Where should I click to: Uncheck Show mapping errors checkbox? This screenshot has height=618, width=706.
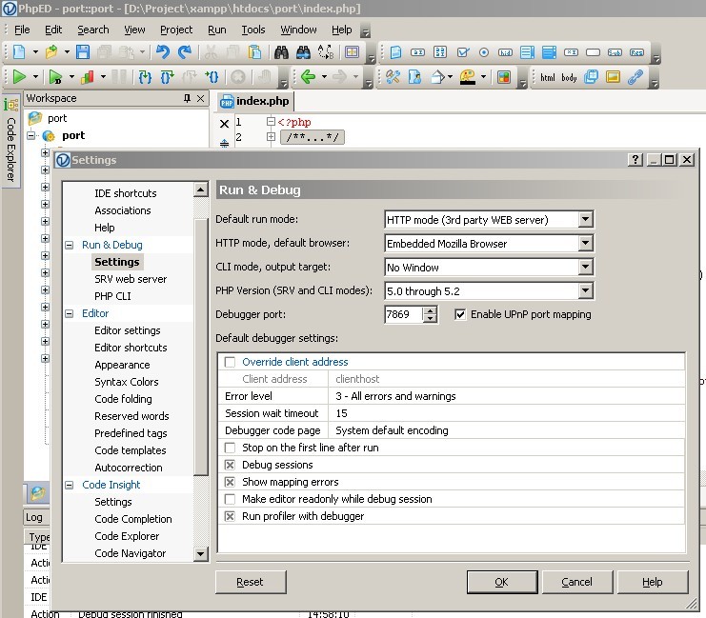(x=230, y=482)
